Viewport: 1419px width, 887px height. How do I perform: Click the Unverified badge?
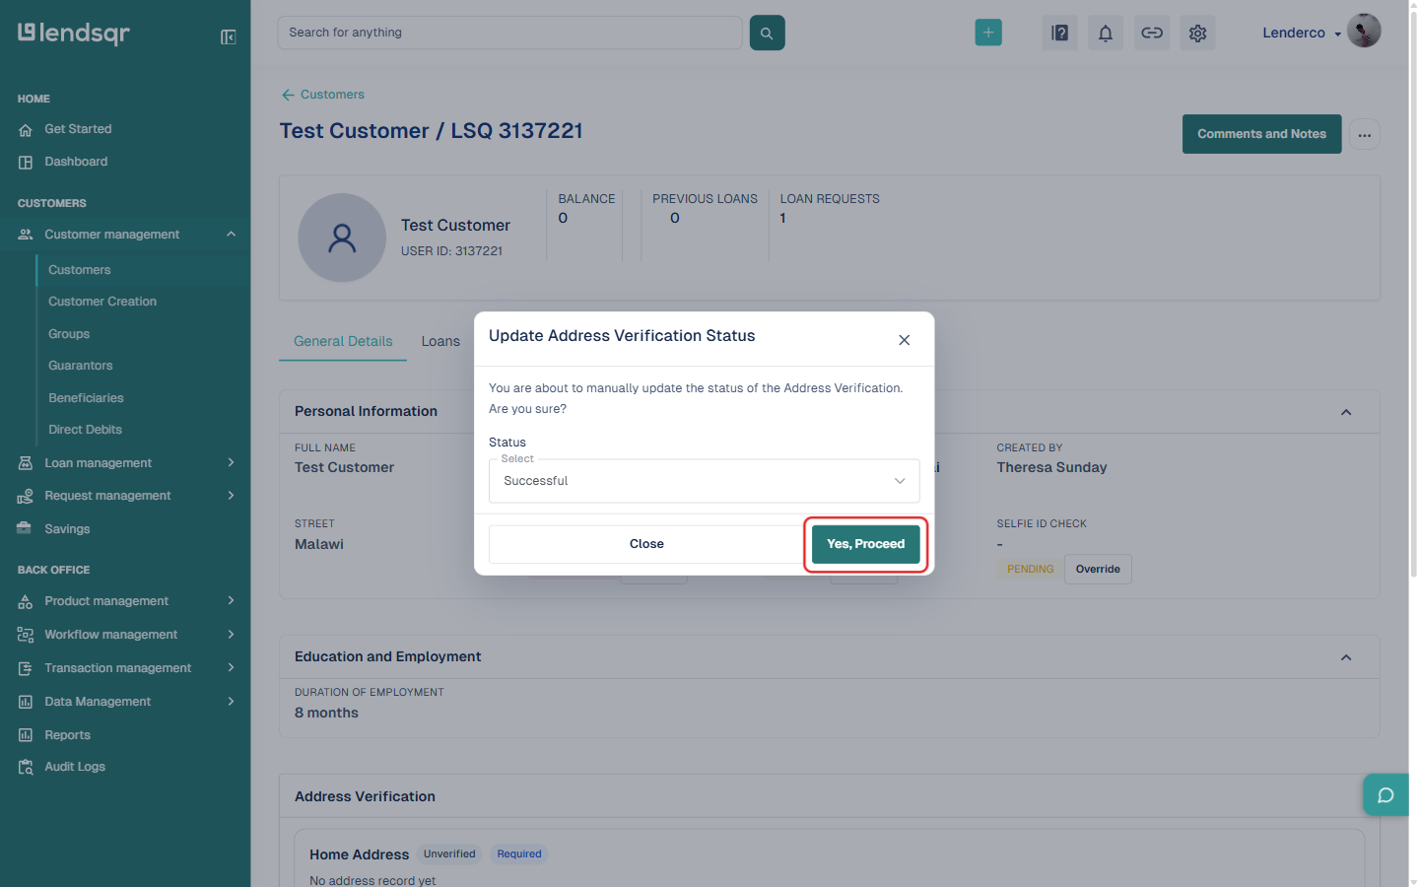tap(449, 854)
